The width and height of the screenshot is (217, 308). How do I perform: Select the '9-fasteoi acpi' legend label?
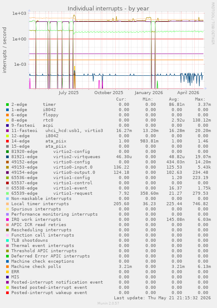tap(32, 125)
